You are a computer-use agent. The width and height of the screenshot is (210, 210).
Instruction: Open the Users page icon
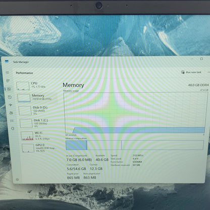(x=11, y=113)
